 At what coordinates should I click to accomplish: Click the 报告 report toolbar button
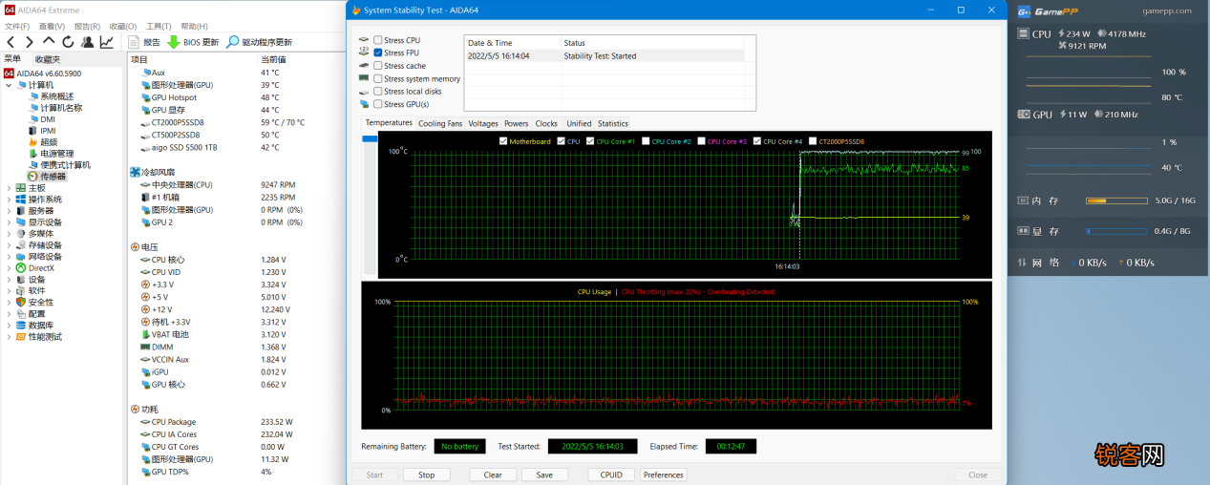point(144,42)
